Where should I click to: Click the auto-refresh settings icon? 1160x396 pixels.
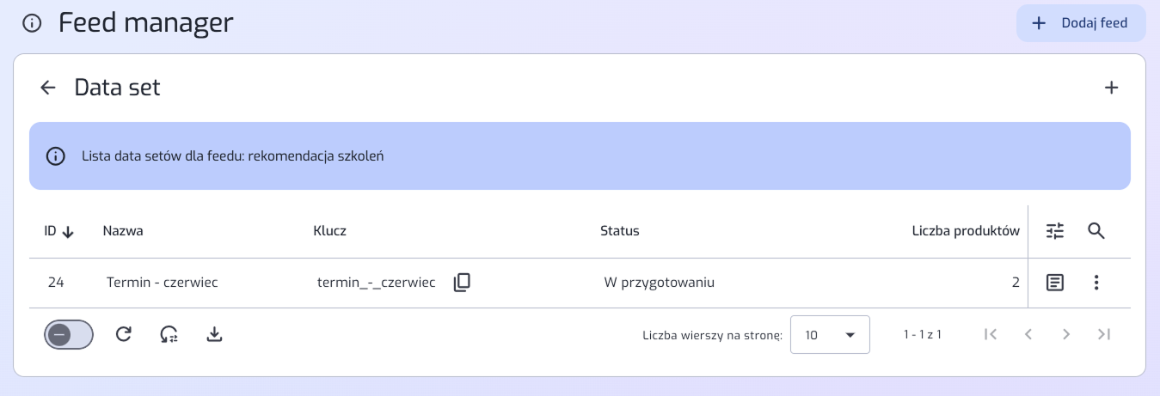(x=169, y=335)
